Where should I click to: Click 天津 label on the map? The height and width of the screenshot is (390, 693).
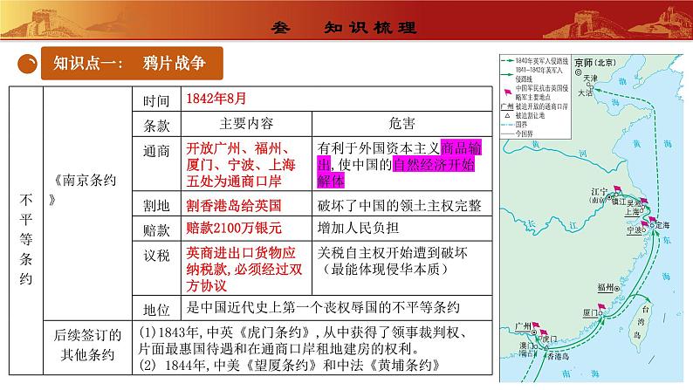pyautogui.click(x=591, y=79)
